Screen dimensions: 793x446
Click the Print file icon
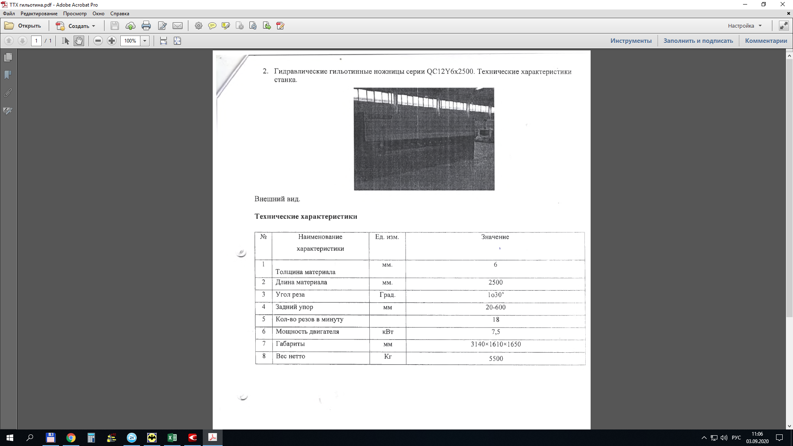click(x=146, y=26)
